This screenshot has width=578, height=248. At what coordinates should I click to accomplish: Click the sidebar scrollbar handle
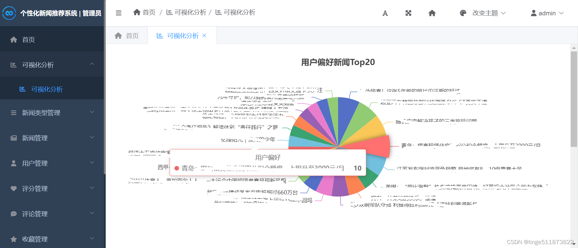(104, 87)
